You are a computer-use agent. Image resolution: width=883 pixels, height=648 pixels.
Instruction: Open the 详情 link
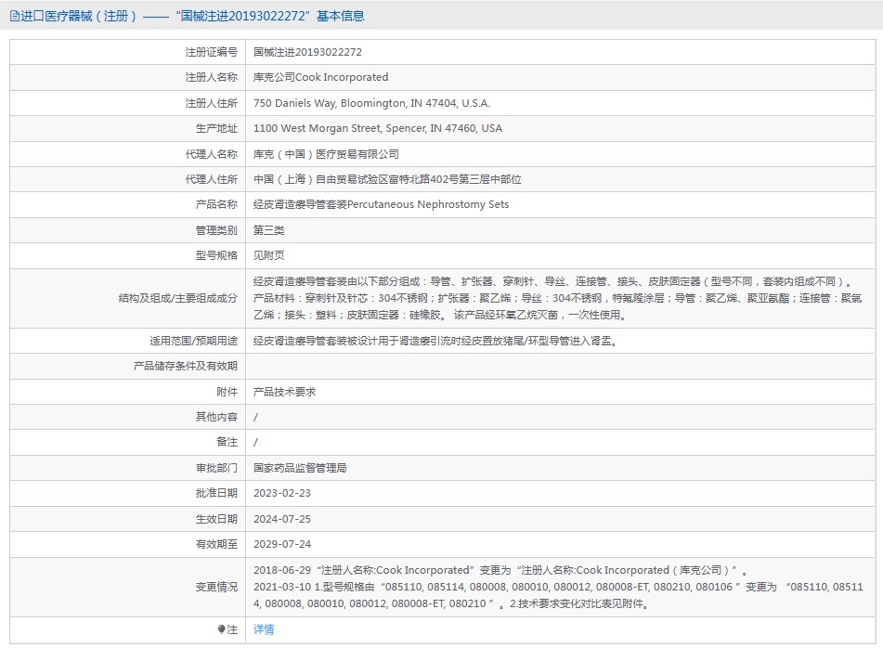(264, 629)
